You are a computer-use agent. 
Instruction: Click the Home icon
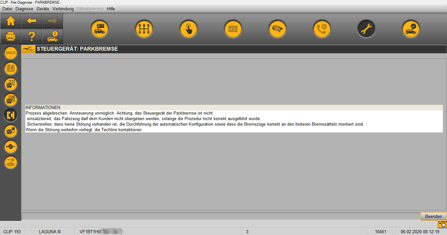[10, 20]
